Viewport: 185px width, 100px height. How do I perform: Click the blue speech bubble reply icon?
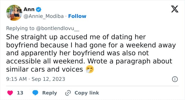click(x=35, y=93)
